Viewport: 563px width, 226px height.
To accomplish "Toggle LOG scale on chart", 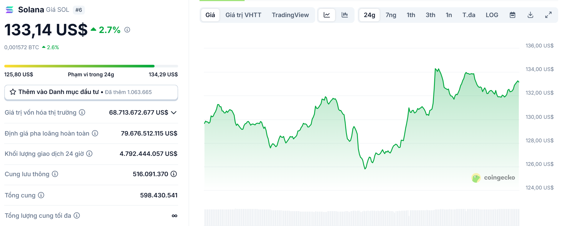I will [x=492, y=15].
